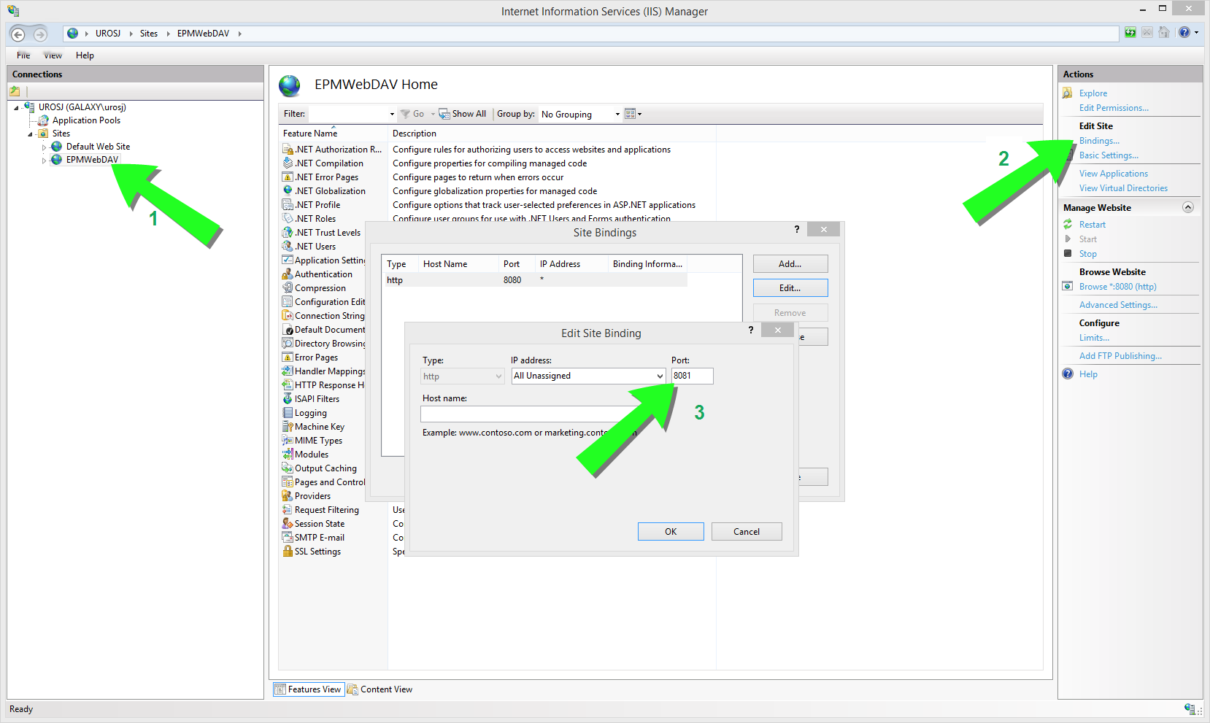This screenshot has width=1210, height=723.
Task: Click the Back navigation arrow icon
Action: [18, 34]
